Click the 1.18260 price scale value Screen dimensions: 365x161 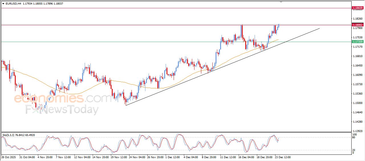coord(358,19)
